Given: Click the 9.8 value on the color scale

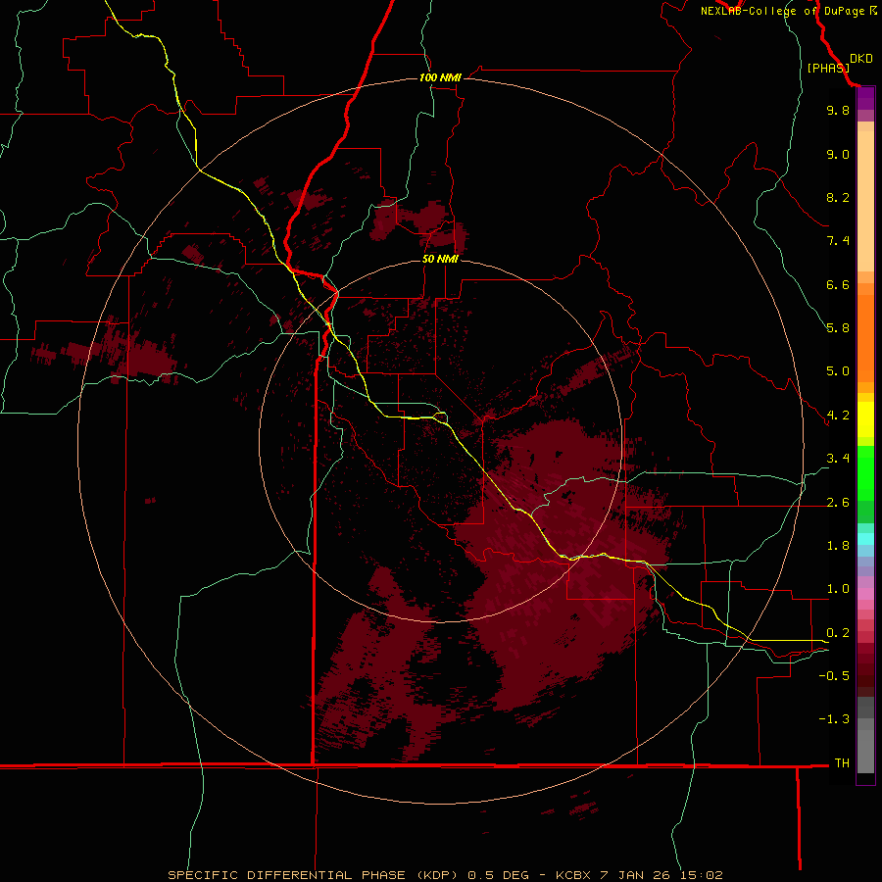Looking at the screenshot, I should point(838,110).
